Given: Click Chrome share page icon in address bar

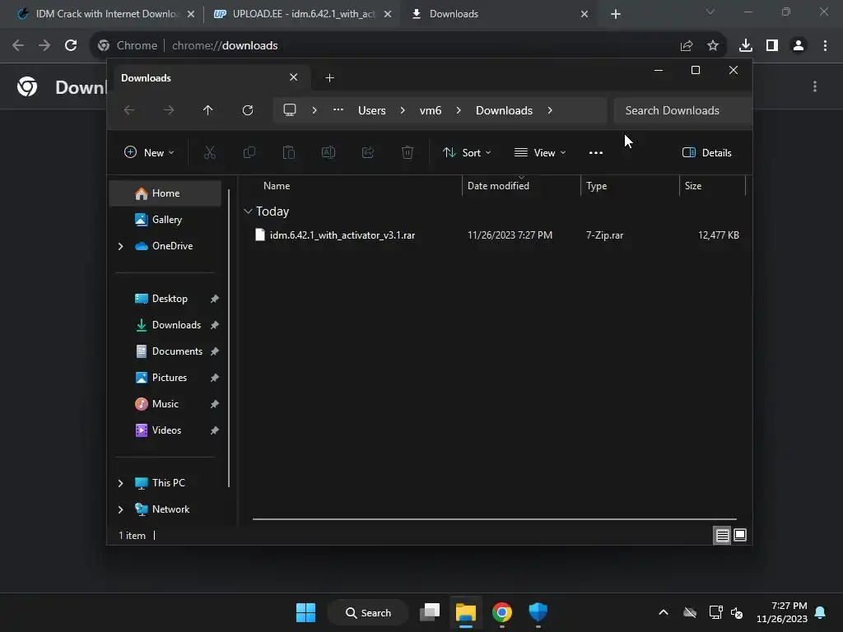Looking at the screenshot, I should tap(686, 45).
